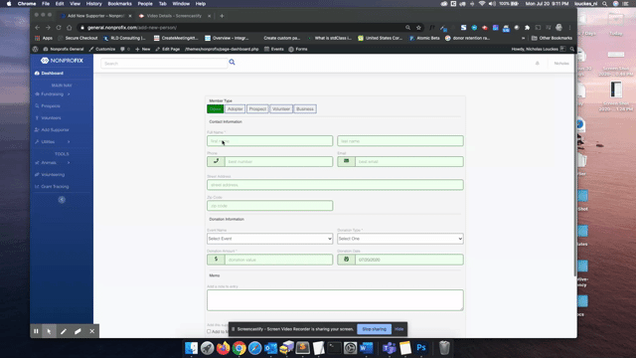Image resolution: width=636 pixels, height=358 pixels.
Task: Click the zip code field
Action: coord(269,206)
